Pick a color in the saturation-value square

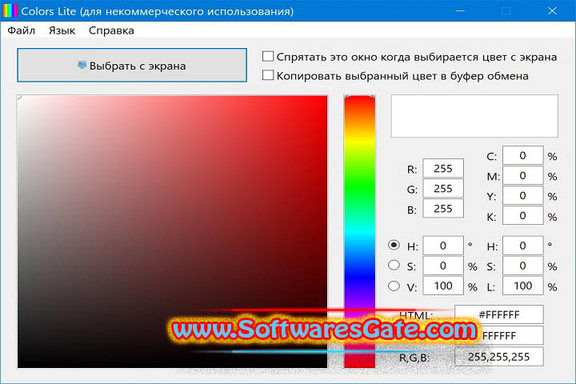click(172, 231)
